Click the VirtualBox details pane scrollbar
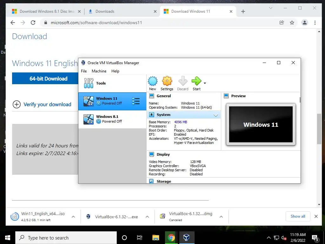325x244 pixels. (300, 100)
